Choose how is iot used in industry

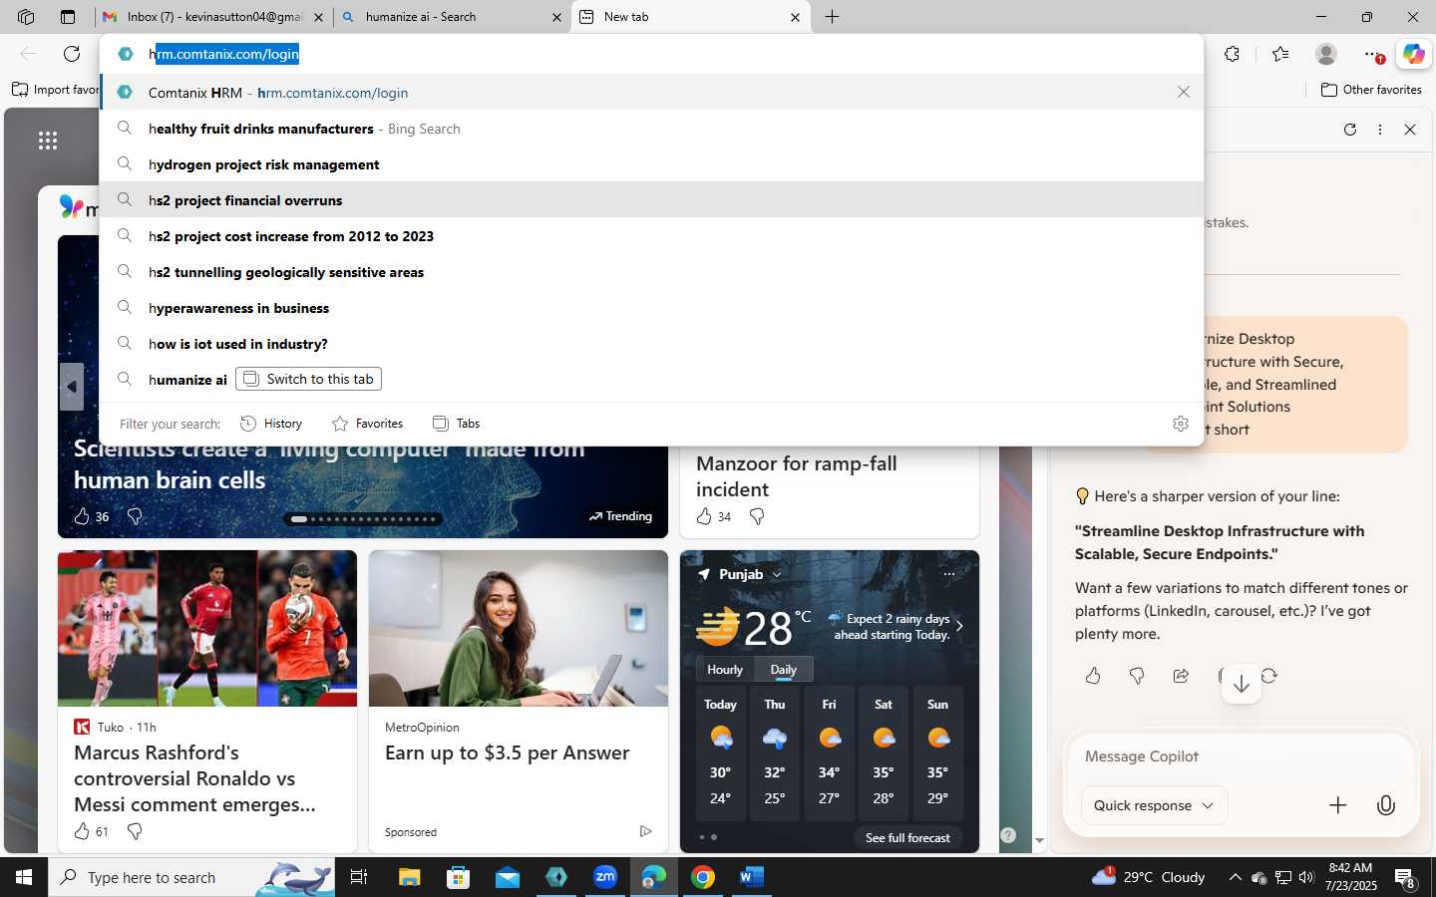pyautogui.click(x=651, y=344)
